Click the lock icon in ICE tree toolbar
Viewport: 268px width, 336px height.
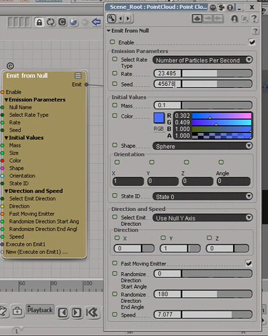pyautogui.click(x=39, y=22)
